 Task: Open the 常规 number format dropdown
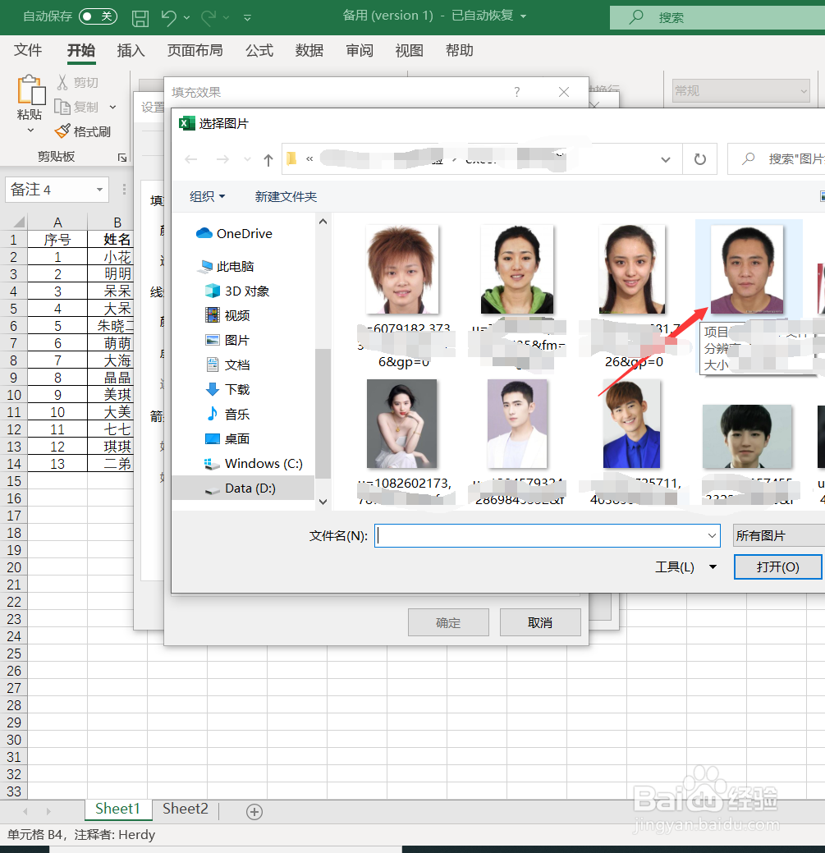804,91
